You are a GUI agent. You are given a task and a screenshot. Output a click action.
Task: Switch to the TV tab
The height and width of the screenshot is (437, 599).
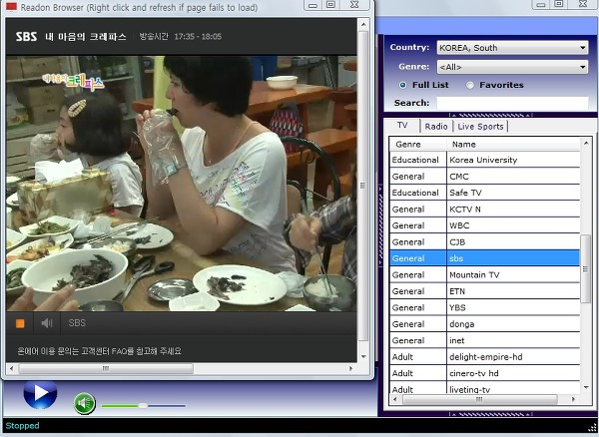coord(402,125)
